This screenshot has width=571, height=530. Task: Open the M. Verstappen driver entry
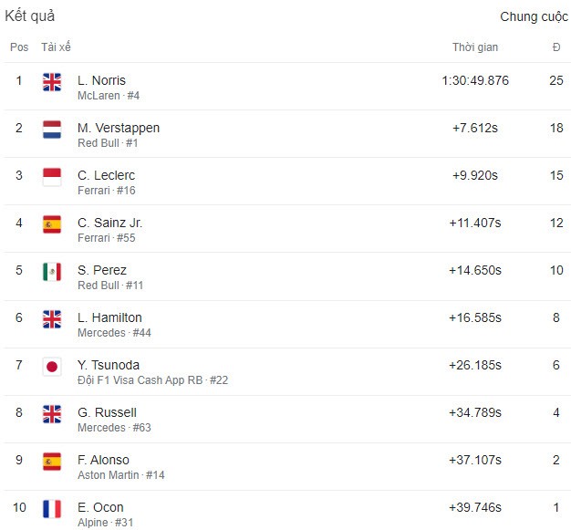click(x=119, y=128)
